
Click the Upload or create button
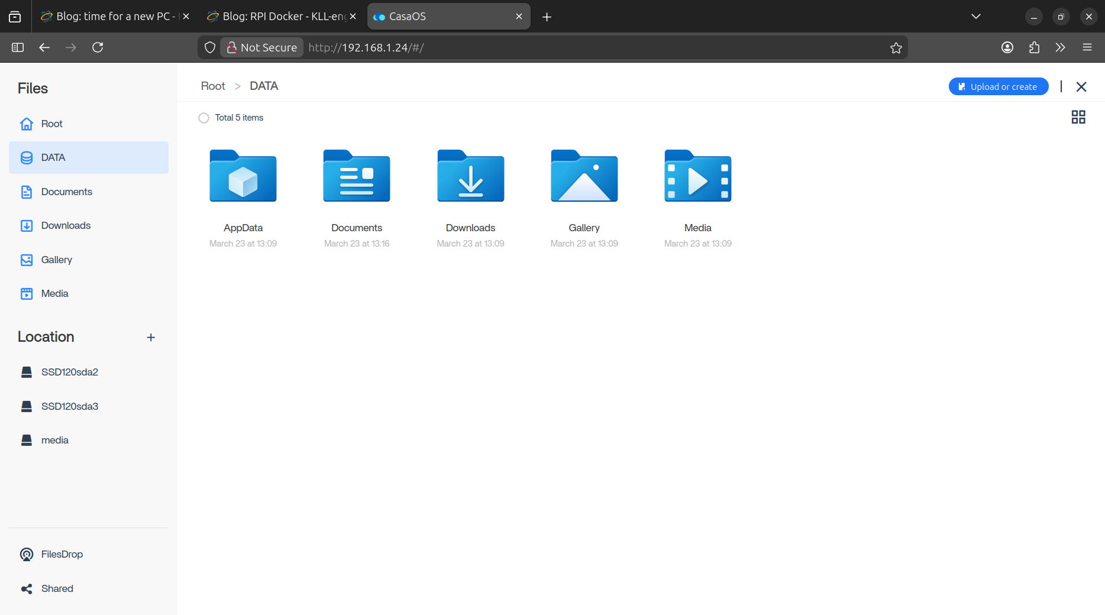pyautogui.click(x=998, y=86)
